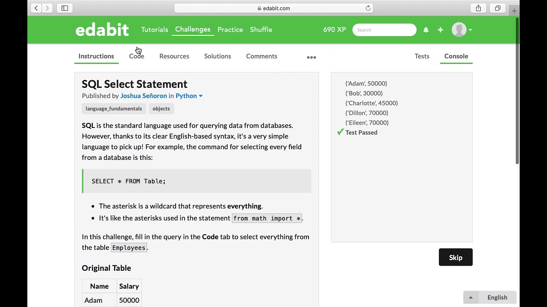Click the plus icon in header
This screenshot has height=307, width=547.
click(440, 30)
